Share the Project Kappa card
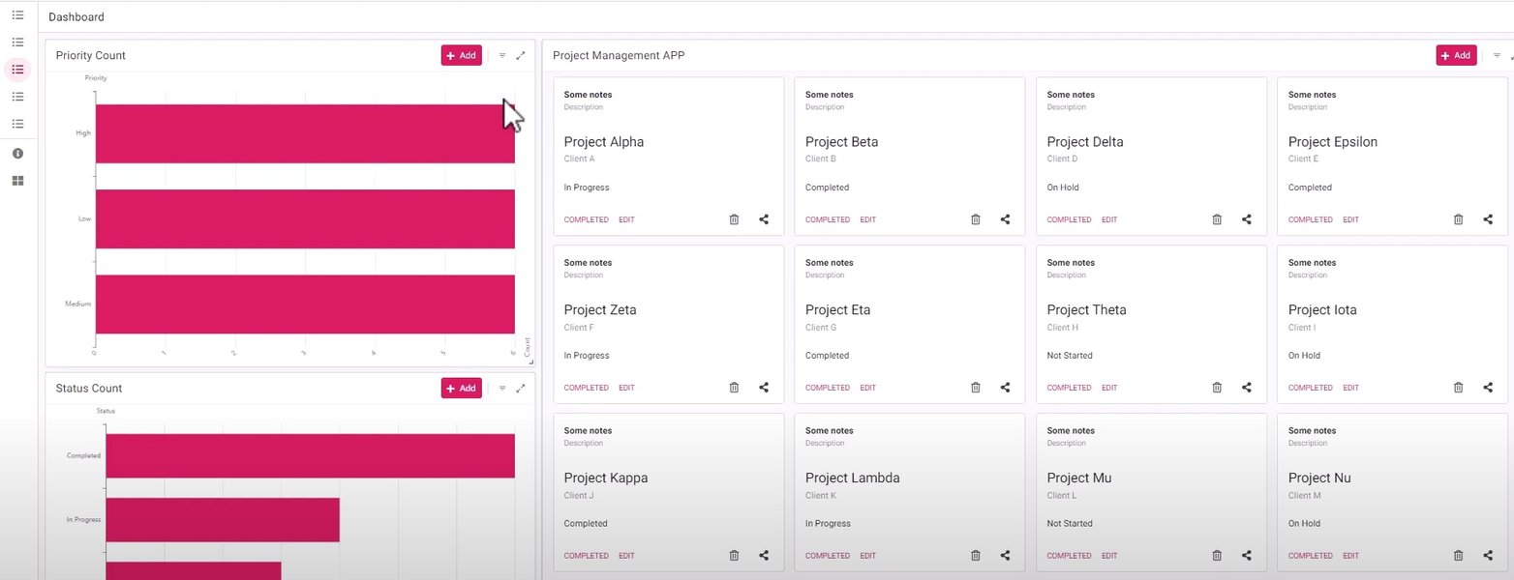Image resolution: width=1514 pixels, height=580 pixels. pyautogui.click(x=764, y=556)
